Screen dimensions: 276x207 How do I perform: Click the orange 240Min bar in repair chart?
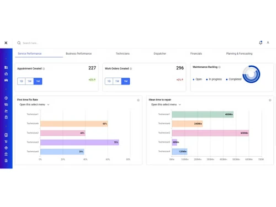(187, 124)
